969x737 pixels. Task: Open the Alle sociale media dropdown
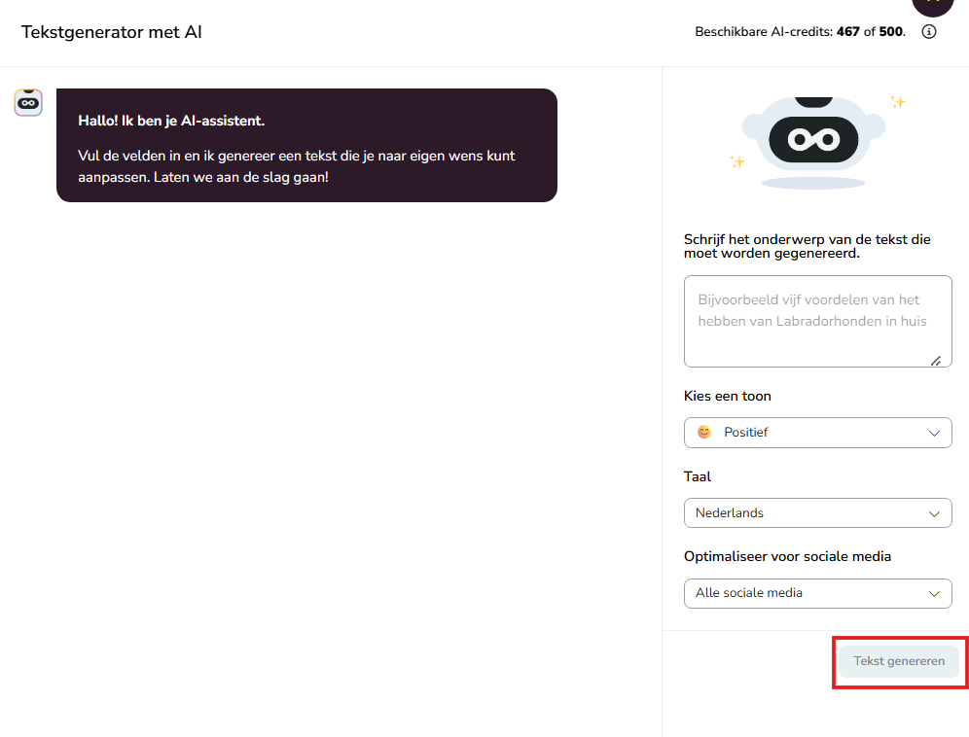click(817, 593)
